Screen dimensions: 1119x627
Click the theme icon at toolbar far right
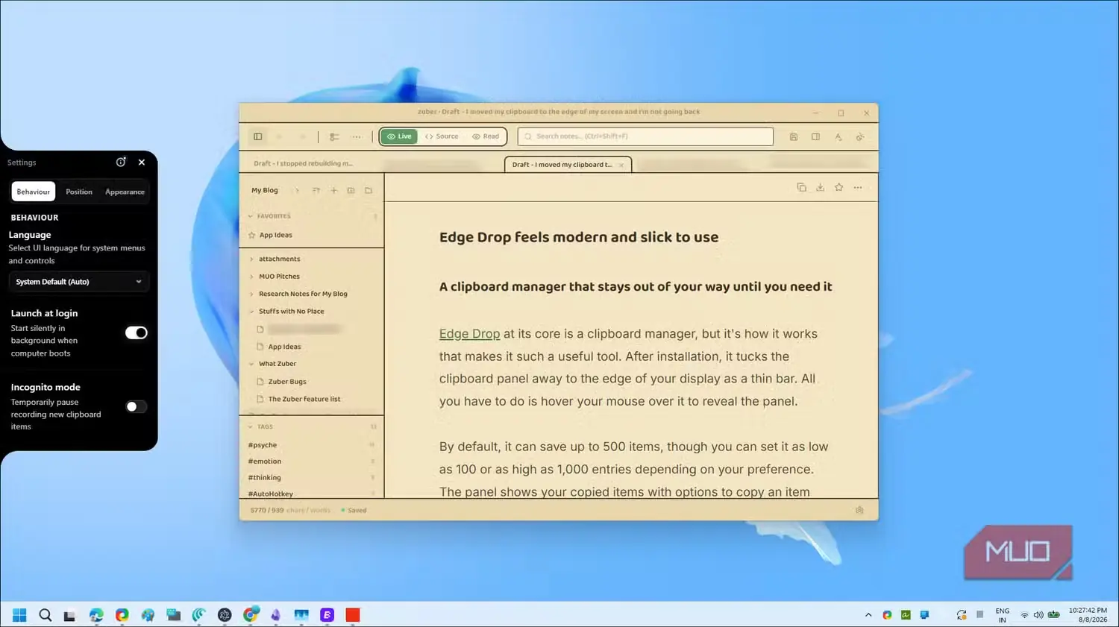click(x=860, y=136)
